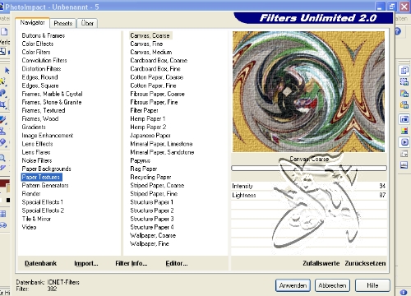Select Recycling Paper filter
The height and width of the screenshot is (296, 411).
[150, 177]
